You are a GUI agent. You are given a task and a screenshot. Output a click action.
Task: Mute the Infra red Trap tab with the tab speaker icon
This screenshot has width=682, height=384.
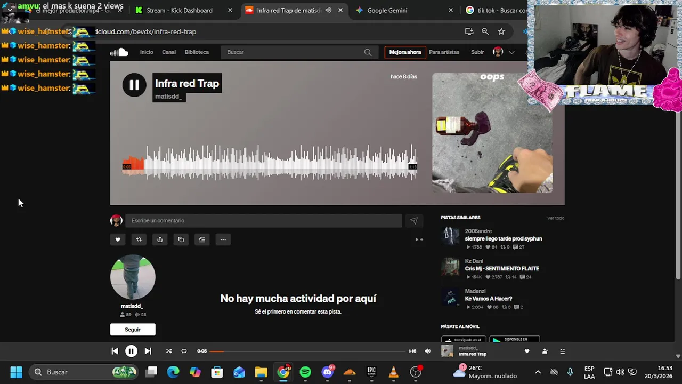pyautogui.click(x=329, y=10)
